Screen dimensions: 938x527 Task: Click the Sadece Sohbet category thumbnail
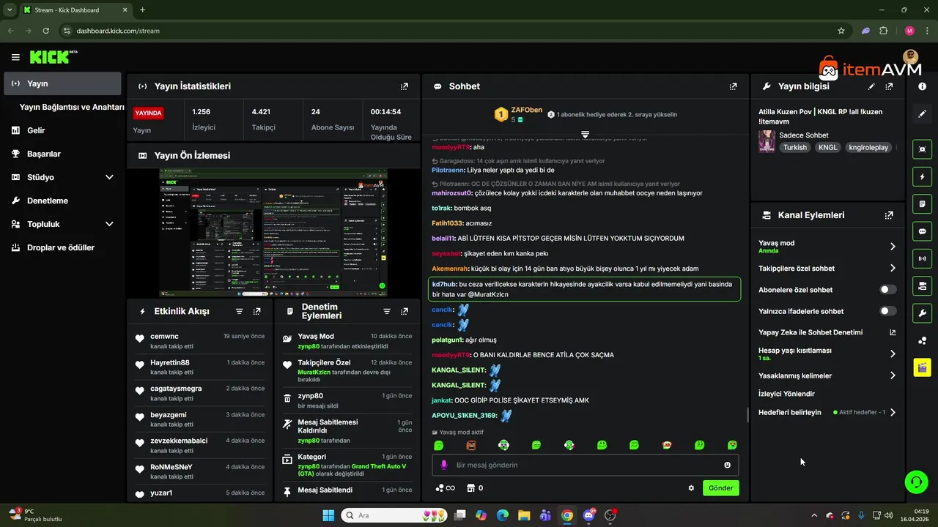(x=767, y=141)
